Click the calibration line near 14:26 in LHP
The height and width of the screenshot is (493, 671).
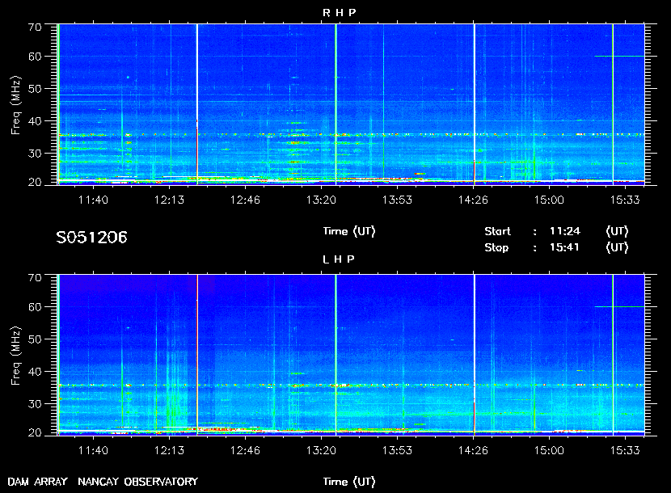coord(475,355)
